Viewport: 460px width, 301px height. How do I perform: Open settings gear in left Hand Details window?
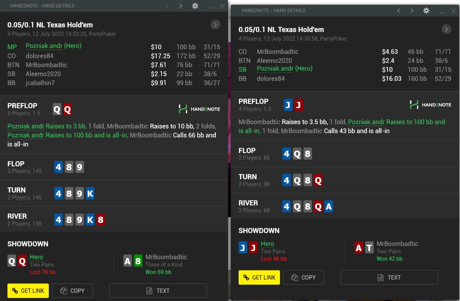195,5
